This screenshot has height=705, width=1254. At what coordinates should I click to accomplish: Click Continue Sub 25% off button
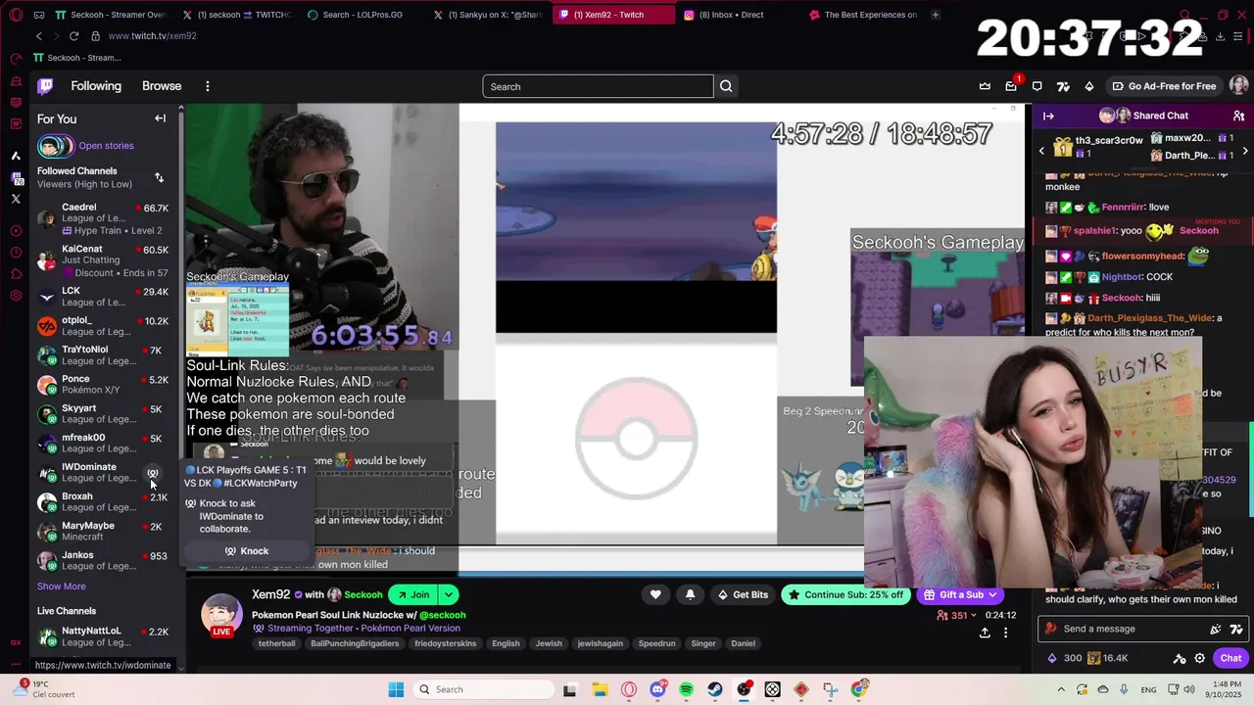(x=846, y=594)
